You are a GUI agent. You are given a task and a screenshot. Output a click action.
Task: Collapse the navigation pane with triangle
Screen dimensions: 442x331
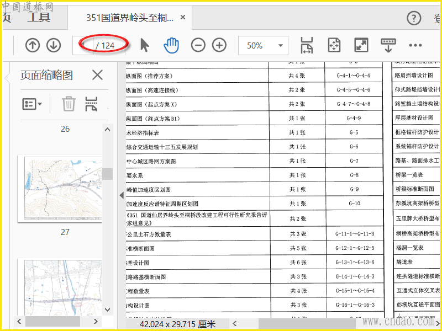click(122, 195)
